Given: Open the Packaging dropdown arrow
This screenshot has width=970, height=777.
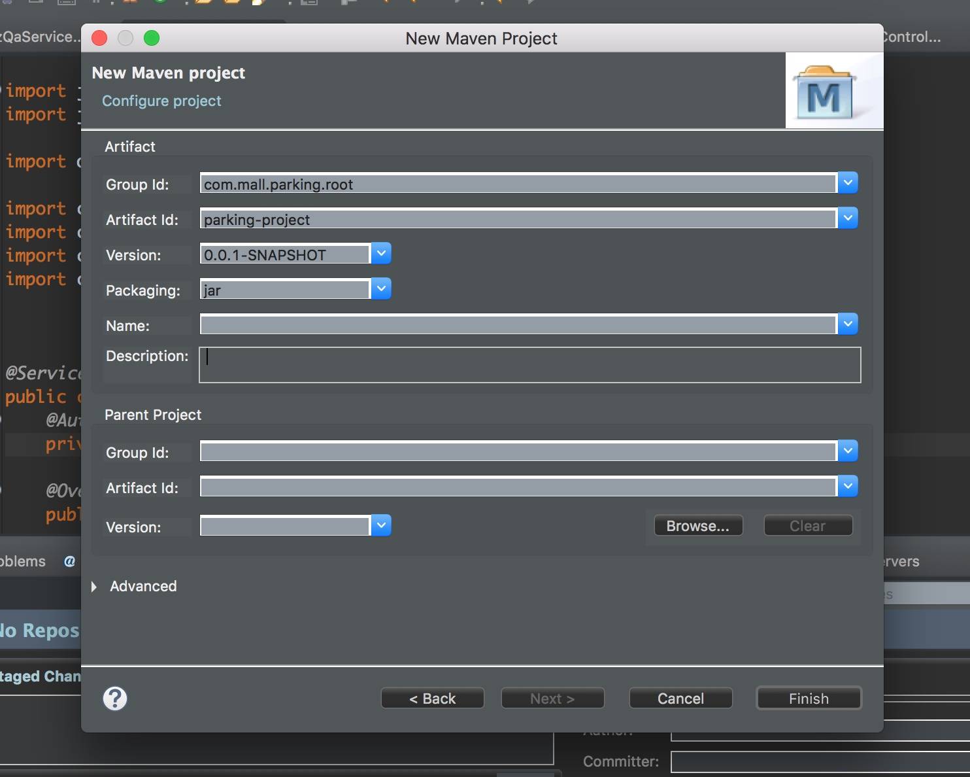Looking at the screenshot, I should click(x=381, y=289).
